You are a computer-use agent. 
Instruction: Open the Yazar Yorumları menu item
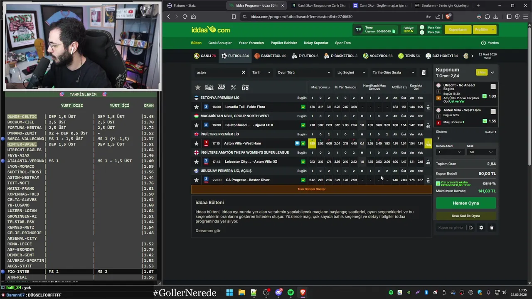[251, 43]
